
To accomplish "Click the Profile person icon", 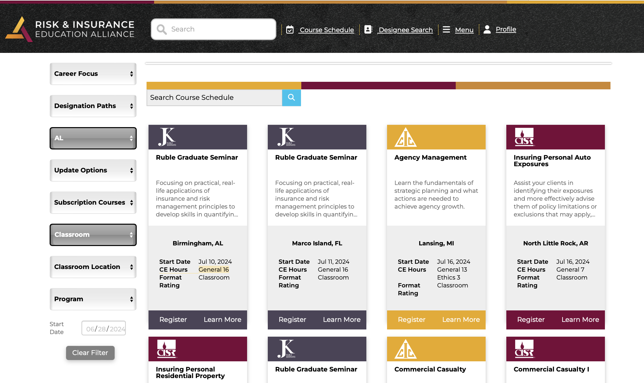I will [487, 30].
